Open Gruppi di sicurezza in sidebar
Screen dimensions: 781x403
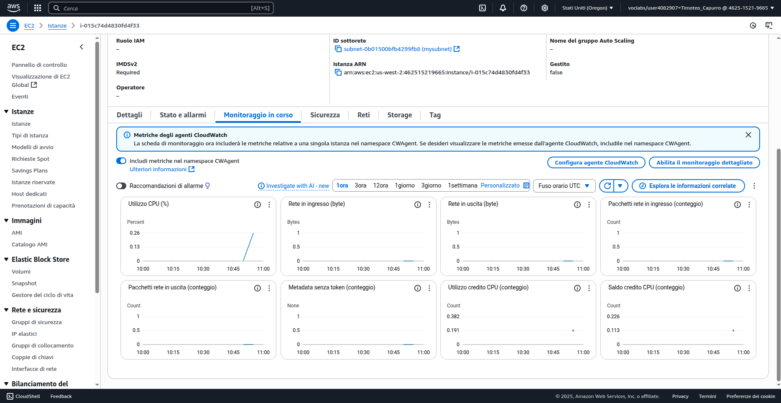pos(37,322)
